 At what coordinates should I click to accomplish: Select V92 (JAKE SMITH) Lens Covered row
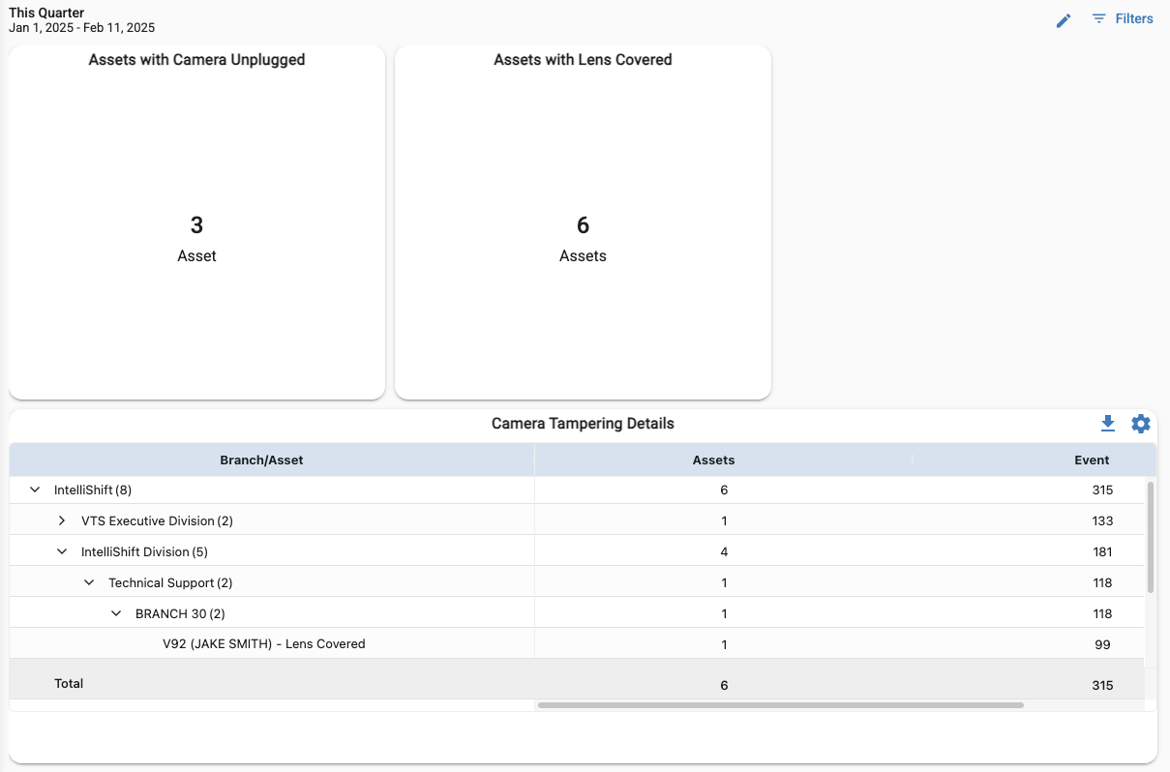263,644
